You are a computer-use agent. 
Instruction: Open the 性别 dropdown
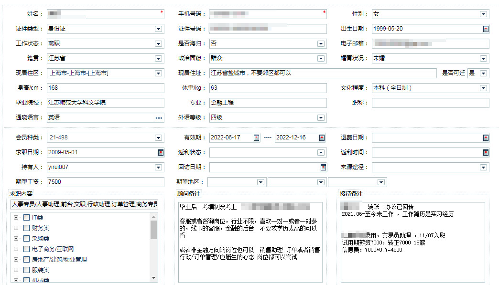[483, 14]
